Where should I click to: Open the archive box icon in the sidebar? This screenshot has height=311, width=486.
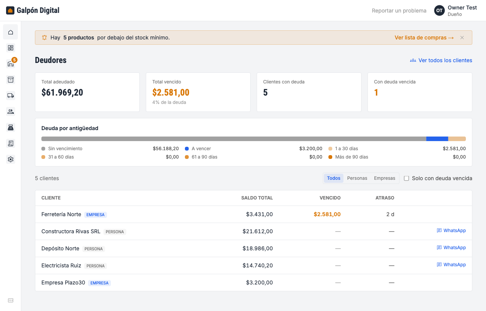pos(11,80)
